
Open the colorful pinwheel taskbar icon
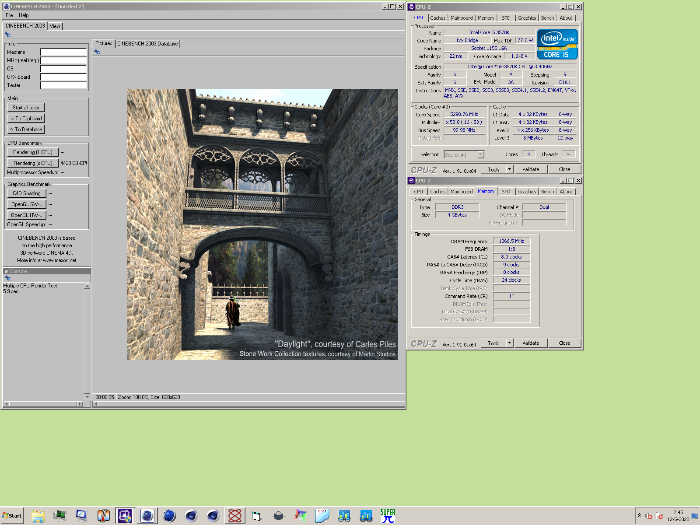coord(300,516)
